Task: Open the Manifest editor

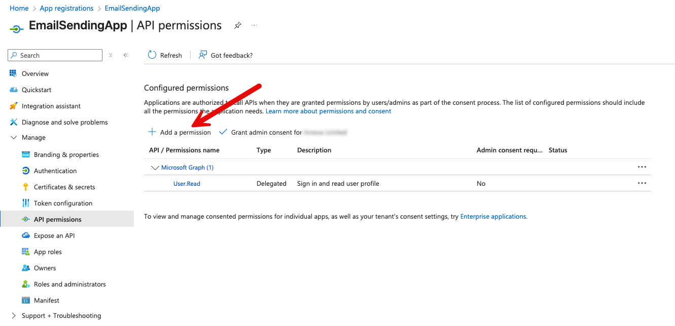Action: click(46, 300)
